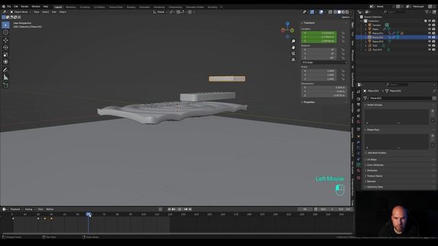Open the Modifiers wrench properties tab

[x=359, y=142]
